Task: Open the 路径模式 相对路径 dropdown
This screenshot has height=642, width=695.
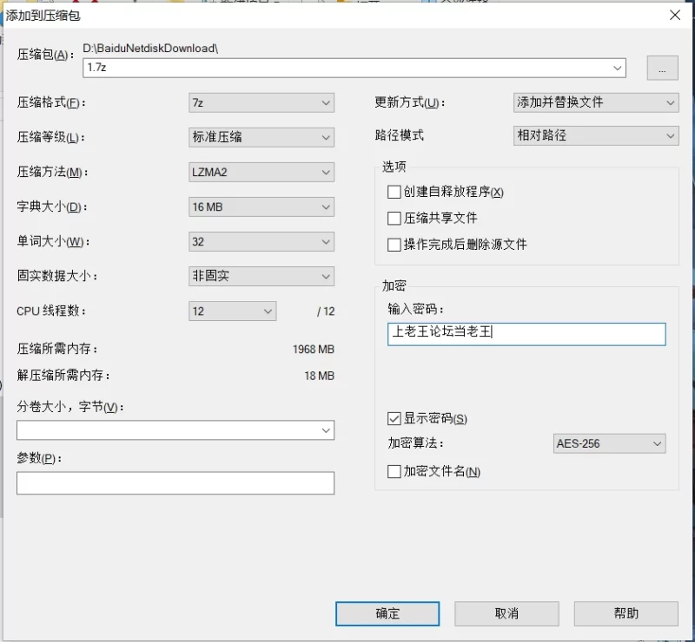Action: pyautogui.click(x=596, y=135)
